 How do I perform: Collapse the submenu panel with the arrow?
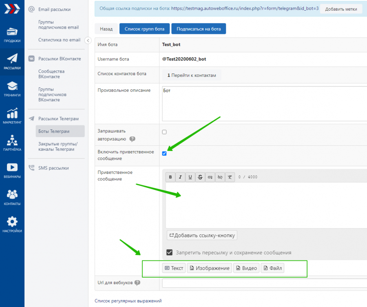tap(88, 40)
